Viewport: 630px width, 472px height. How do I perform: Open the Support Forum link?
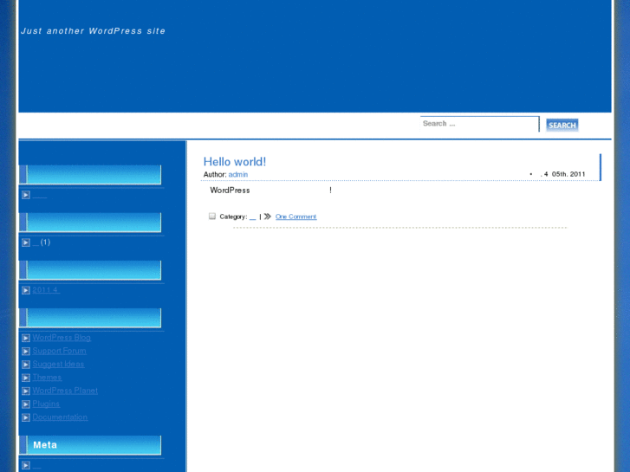(59, 351)
